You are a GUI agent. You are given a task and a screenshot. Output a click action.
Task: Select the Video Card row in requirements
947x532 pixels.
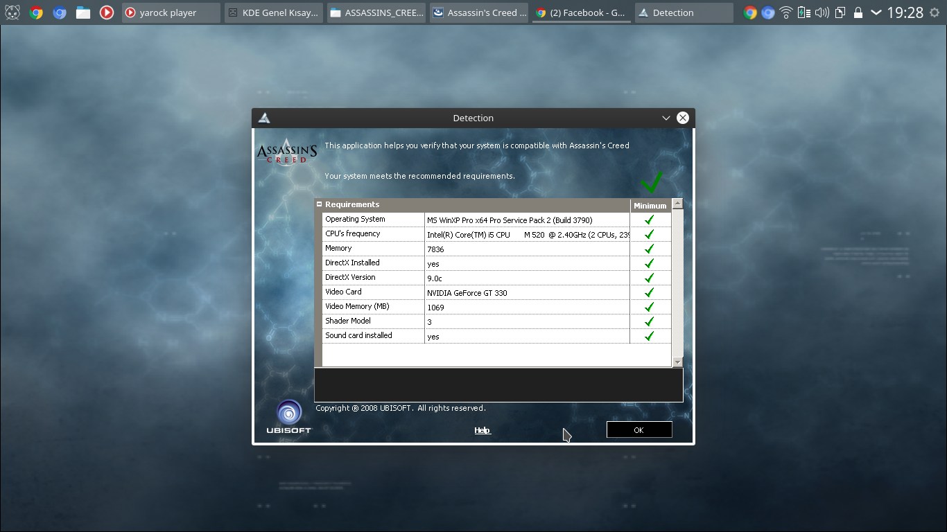374,292
